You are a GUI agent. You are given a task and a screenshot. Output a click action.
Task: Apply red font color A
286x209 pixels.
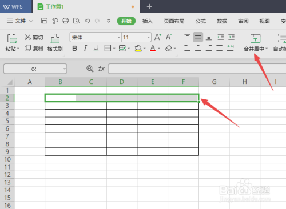coord(153,48)
